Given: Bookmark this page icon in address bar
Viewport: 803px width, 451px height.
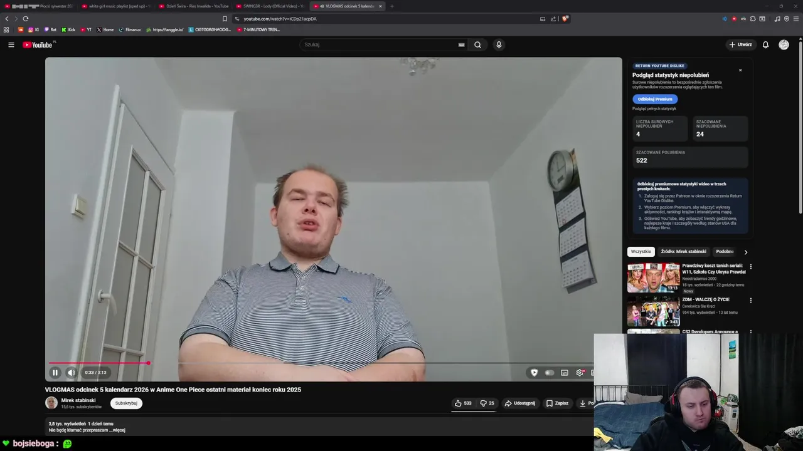Looking at the screenshot, I should 225,19.
